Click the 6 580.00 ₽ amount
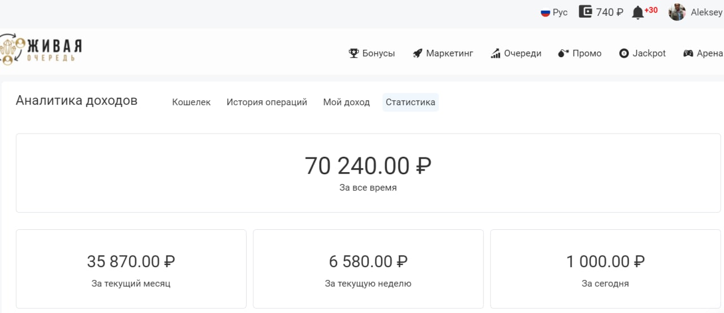Viewport: 724px width, 313px height. coord(368,261)
